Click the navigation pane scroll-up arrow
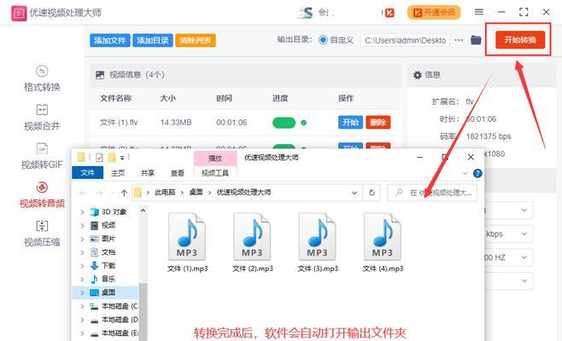Screen dimensions: 562x341 click(143, 211)
